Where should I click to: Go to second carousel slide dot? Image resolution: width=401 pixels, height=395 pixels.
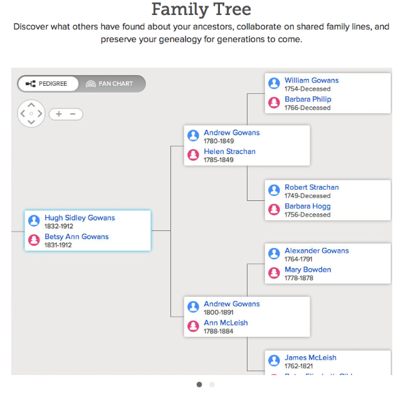pos(212,384)
